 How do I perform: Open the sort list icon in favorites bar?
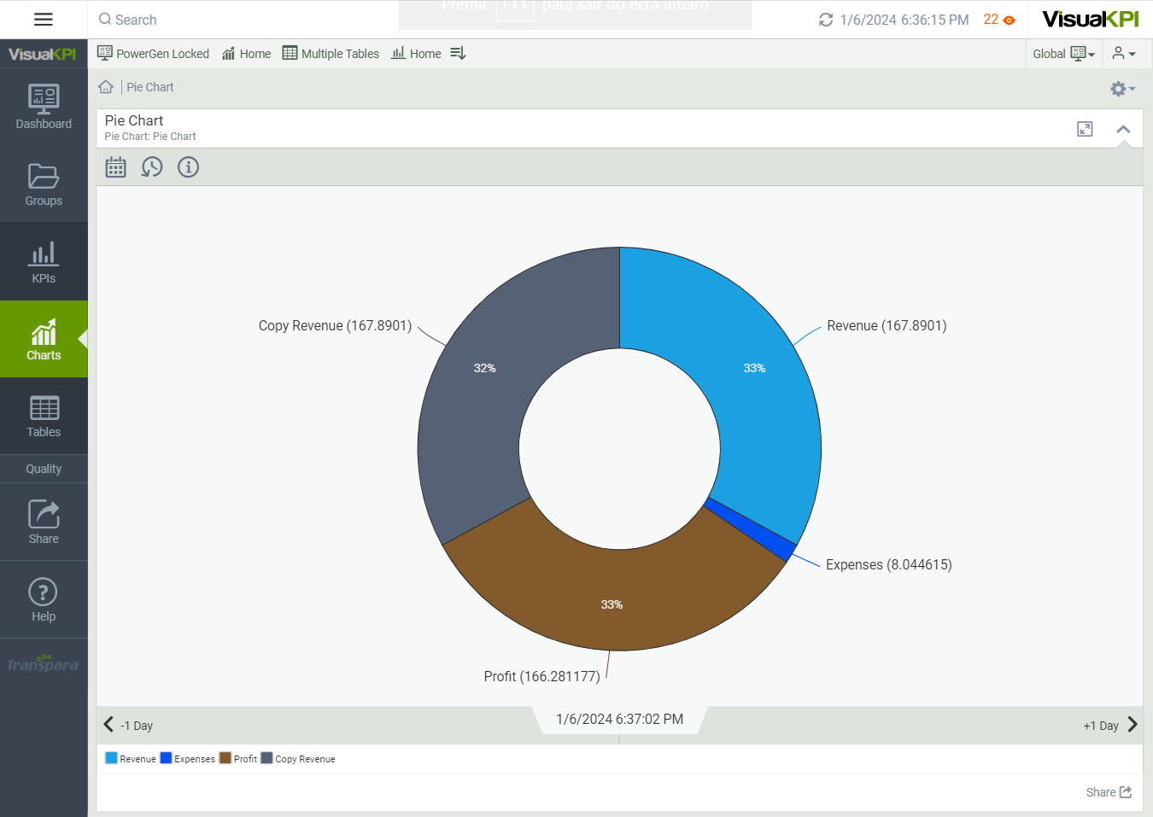coord(458,54)
